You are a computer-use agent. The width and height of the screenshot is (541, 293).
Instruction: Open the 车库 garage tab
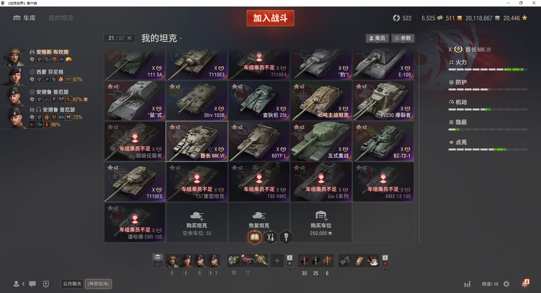point(25,18)
